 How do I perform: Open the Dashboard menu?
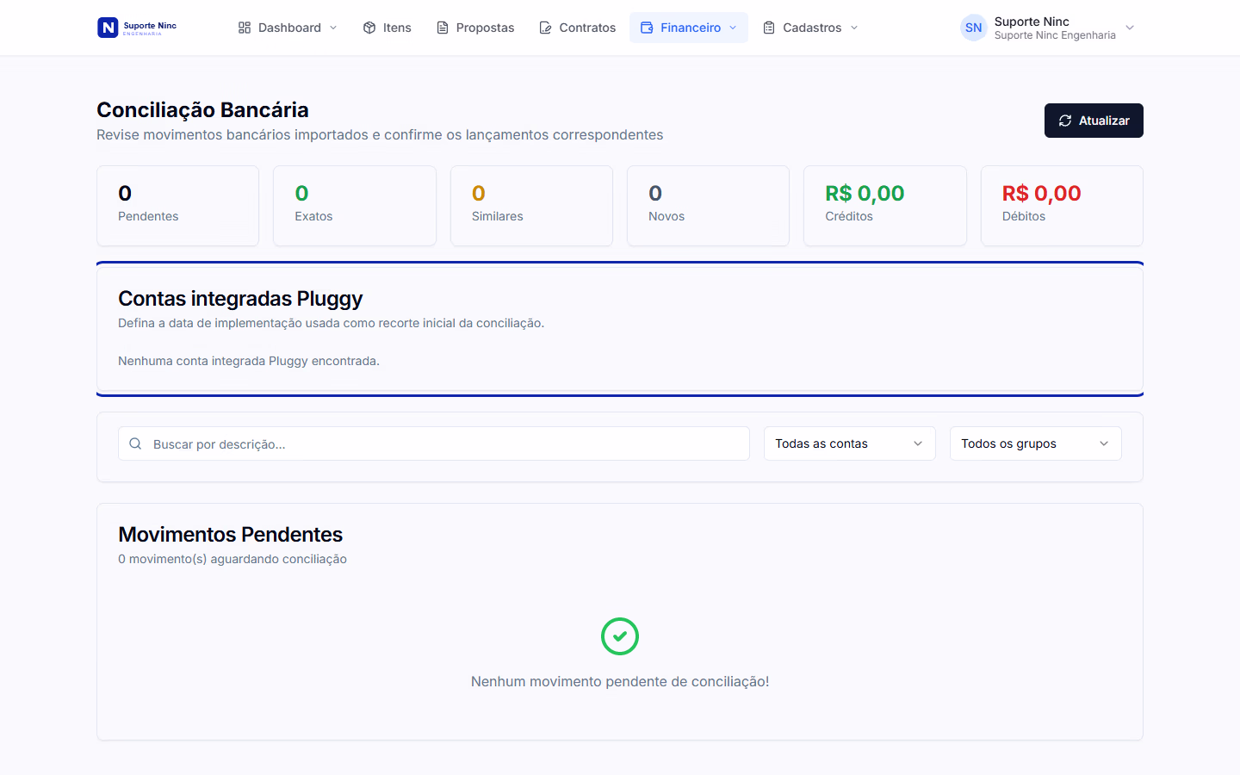click(288, 28)
